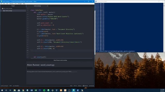
Task: Open the clock in system tray
Action: click(x=162, y=90)
